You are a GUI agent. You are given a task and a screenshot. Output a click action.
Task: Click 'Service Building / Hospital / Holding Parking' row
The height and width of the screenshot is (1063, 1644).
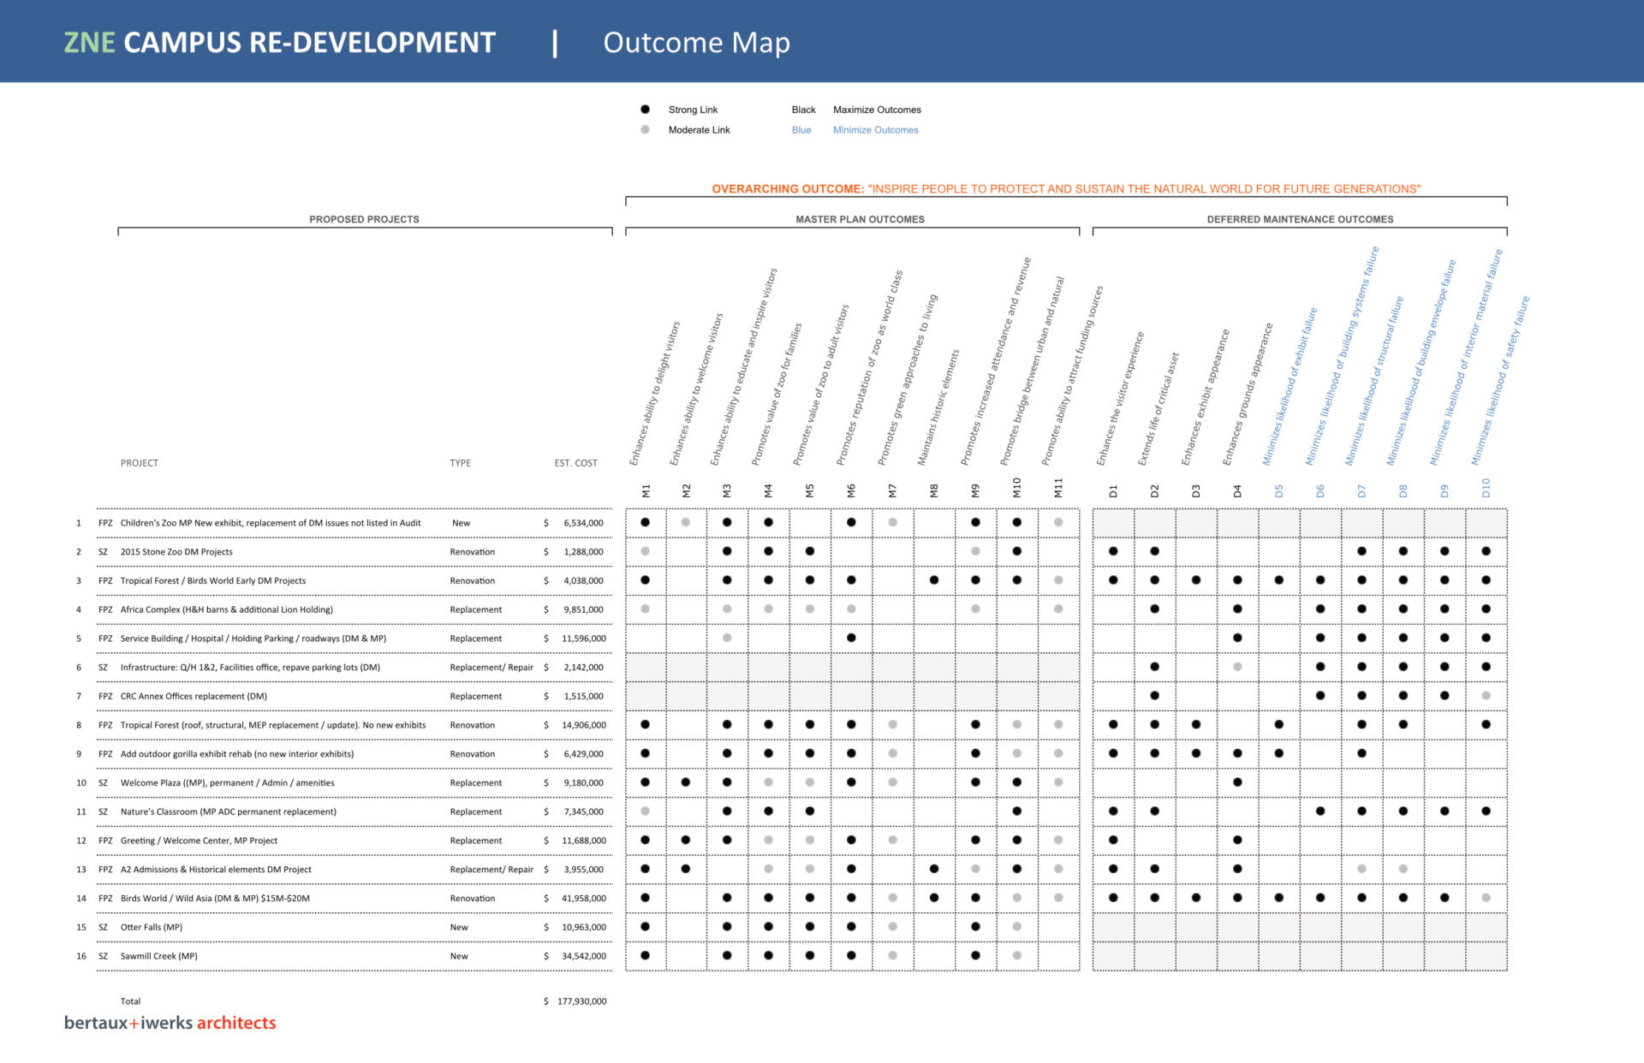coord(253,638)
